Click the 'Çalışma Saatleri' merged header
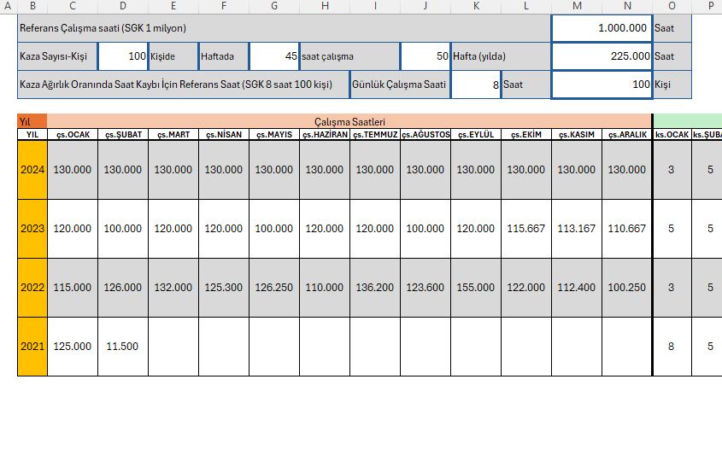This screenshot has width=722, height=461. coord(349,121)
